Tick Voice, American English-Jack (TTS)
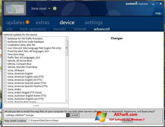 pyautogui.click(x=5, y=77)
